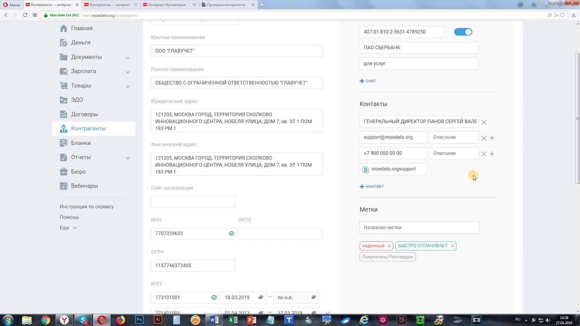Go to the Деньги section
Image resolution: width=580 pixels, height=326 pixels.
[x=81, y=43]
